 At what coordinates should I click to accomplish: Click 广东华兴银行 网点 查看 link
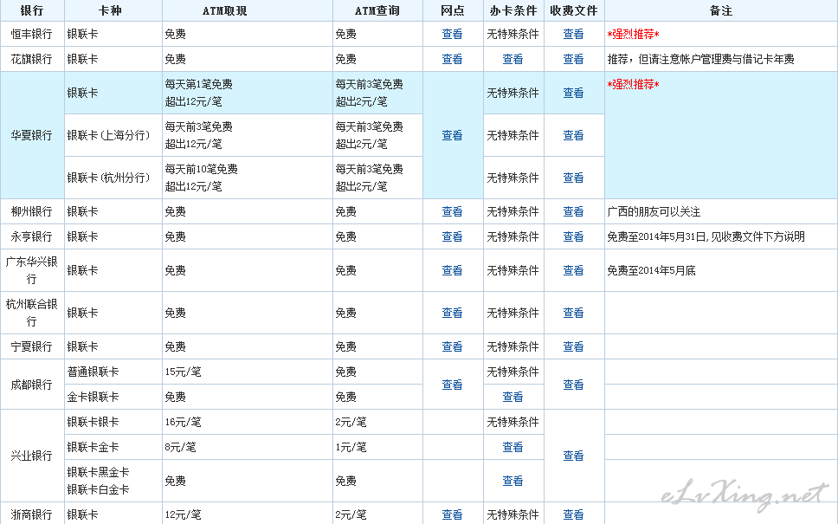(452, 271)
